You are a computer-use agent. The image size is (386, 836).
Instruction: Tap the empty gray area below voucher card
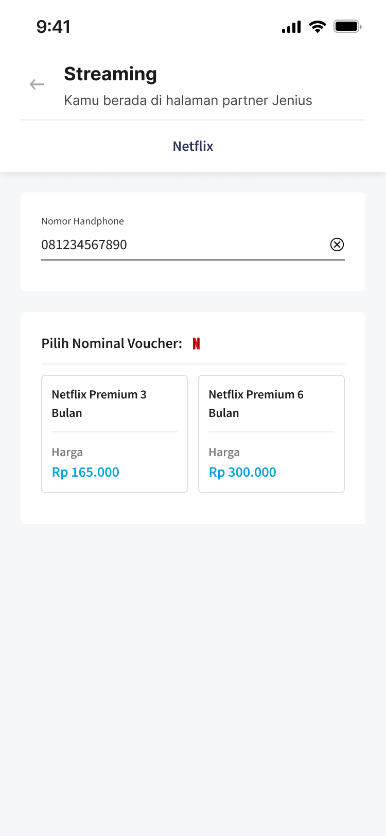(193, 669)
